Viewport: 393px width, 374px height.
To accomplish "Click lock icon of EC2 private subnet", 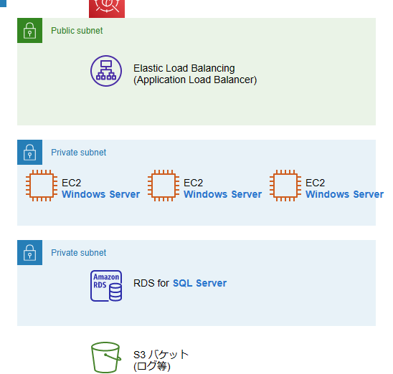I will click(x=29, y=152).
